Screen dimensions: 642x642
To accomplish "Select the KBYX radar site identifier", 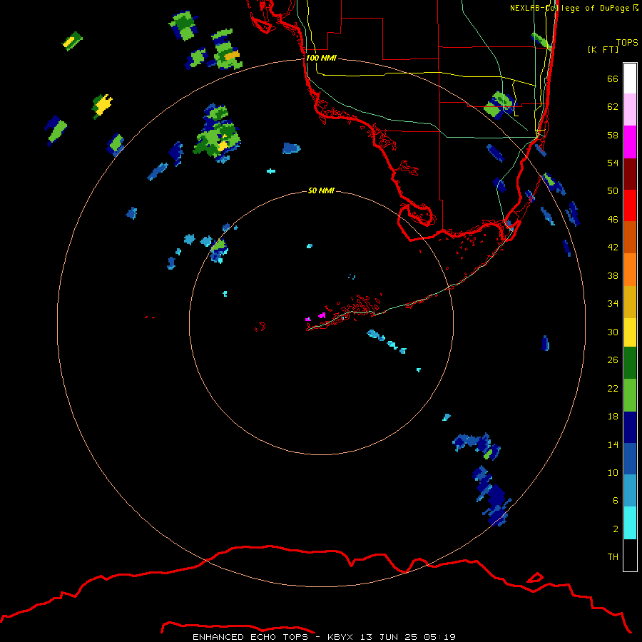I will (x=340, y=637).
